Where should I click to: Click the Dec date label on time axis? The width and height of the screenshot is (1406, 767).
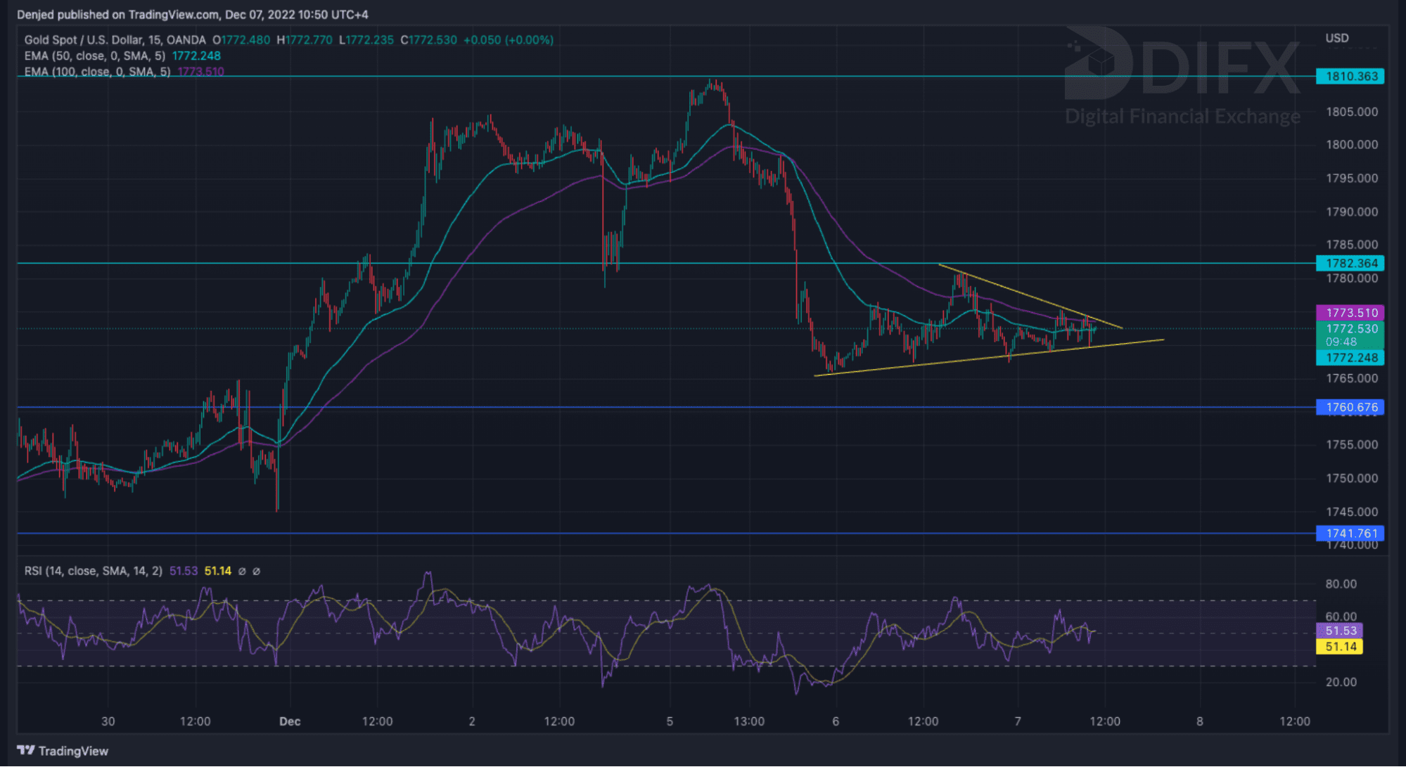point(290,721)
